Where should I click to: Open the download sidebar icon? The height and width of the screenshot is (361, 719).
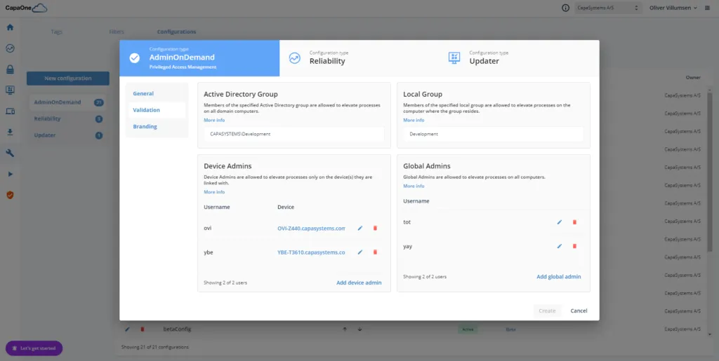tap(10, 132)
